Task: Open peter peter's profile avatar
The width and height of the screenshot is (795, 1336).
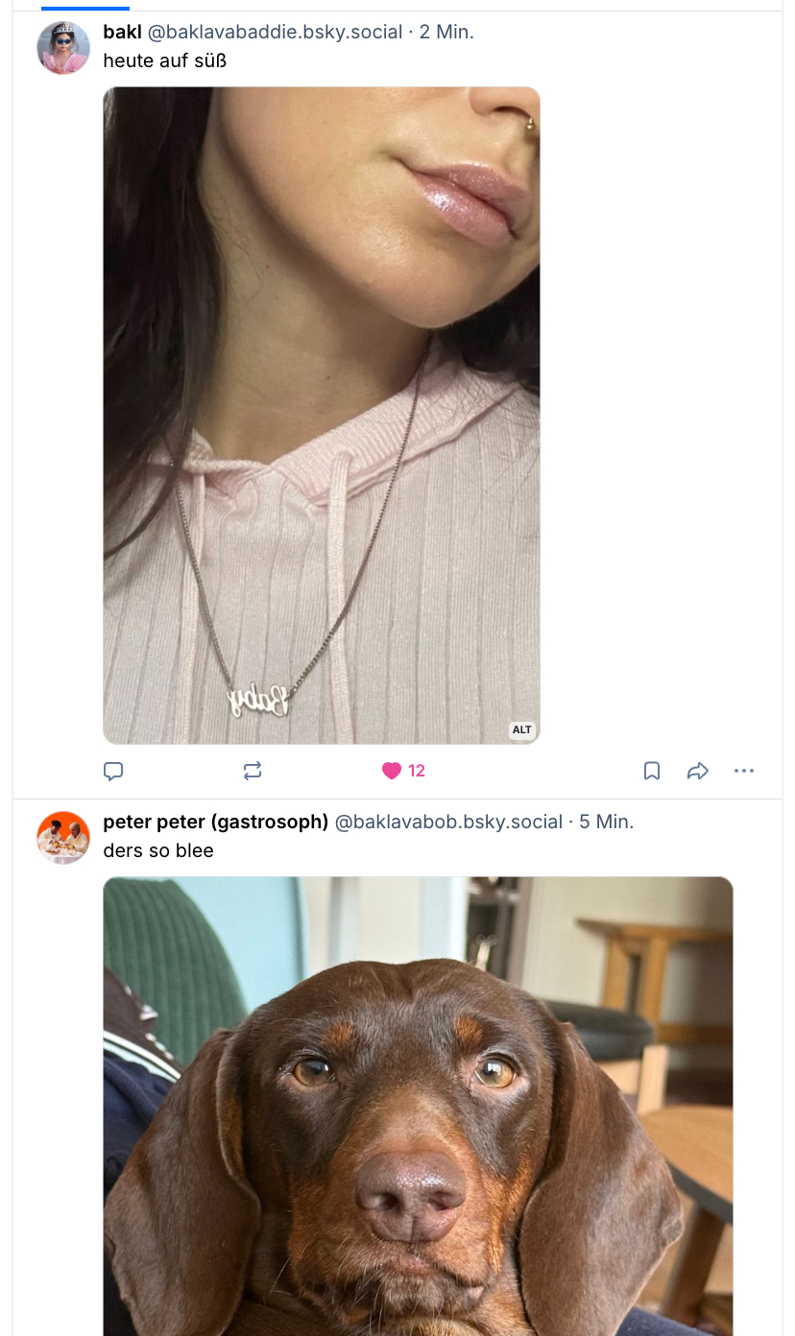Action: point(63,837)
